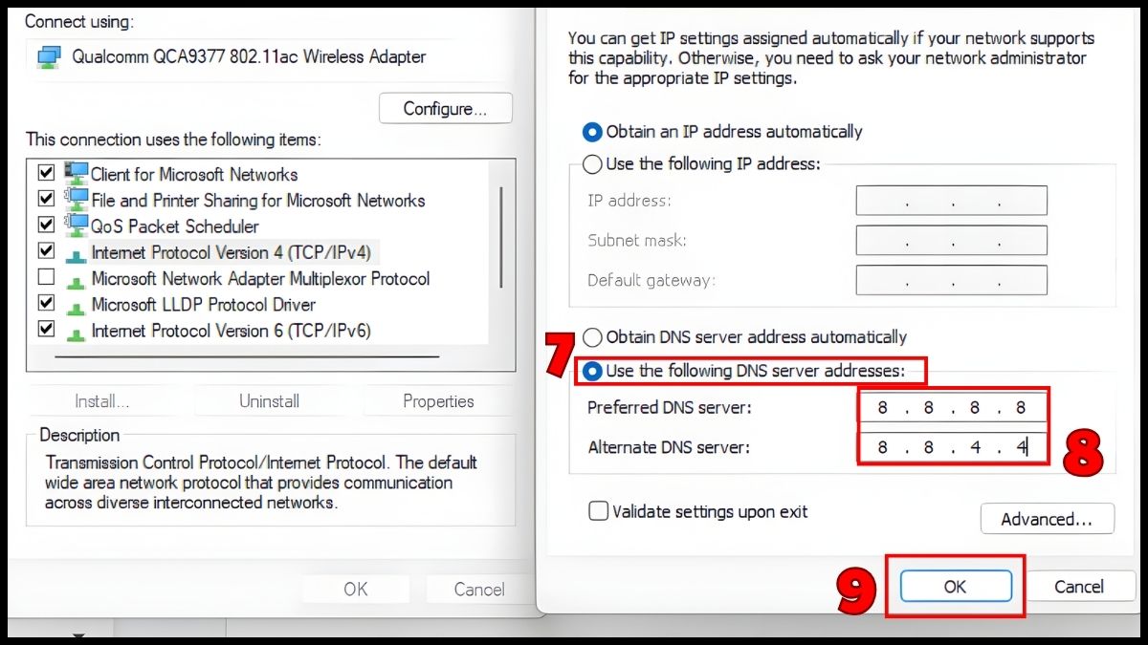Uncheck Internet Protocol Version 6 checkbox
Screen dimensions: 1148x645
45,330
